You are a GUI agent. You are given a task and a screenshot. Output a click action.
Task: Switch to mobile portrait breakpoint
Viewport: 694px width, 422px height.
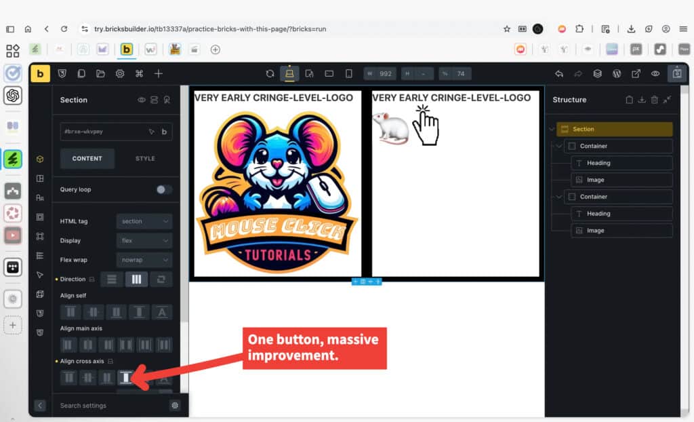coord(349,74)
